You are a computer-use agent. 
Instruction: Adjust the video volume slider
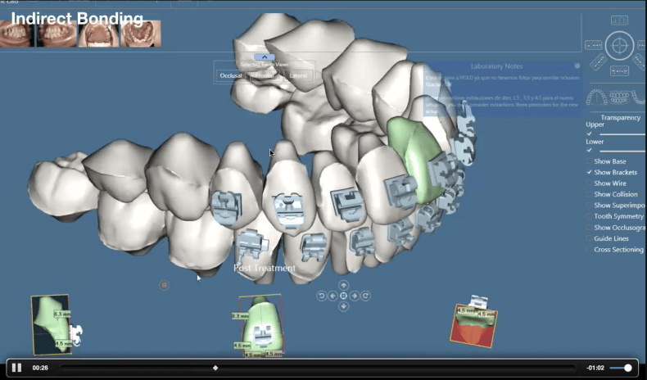click(x=621, y=368)
